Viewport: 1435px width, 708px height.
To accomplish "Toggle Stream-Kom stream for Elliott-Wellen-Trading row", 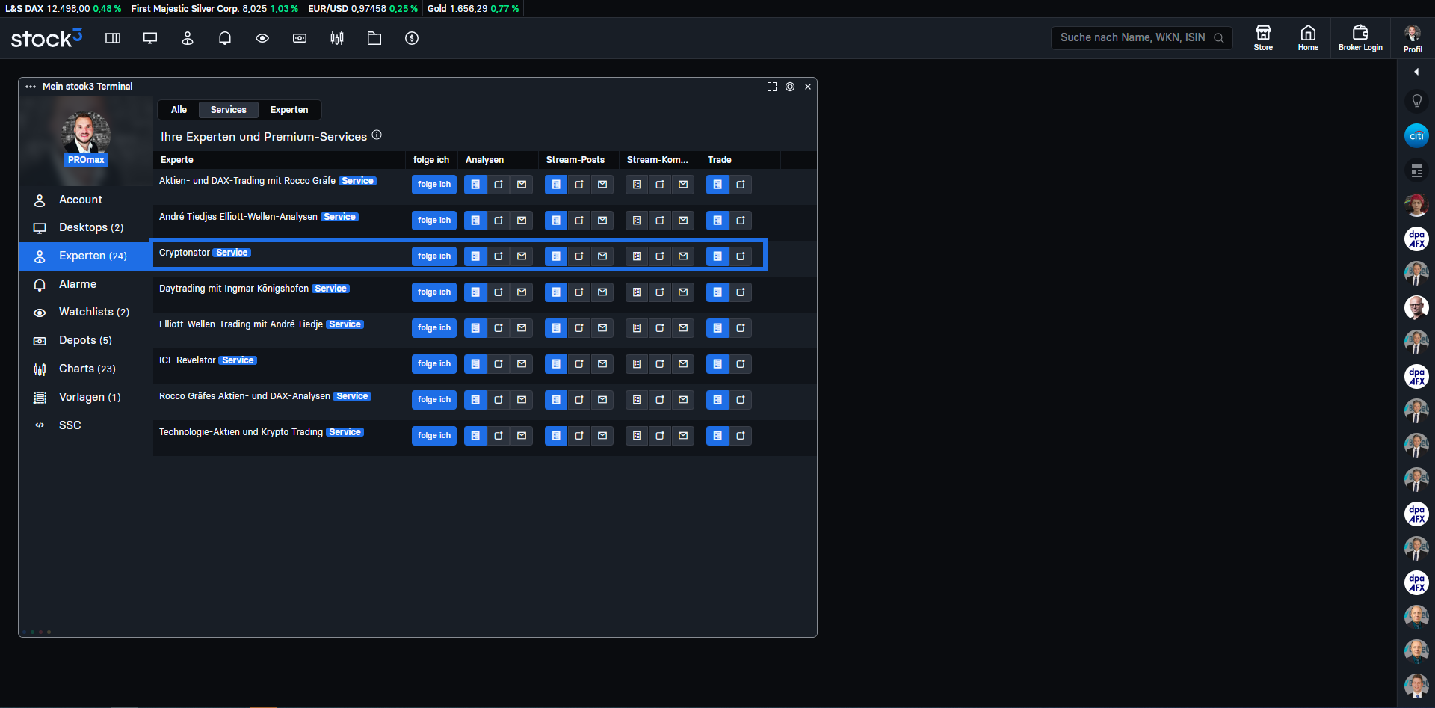I will click(637, 328).
